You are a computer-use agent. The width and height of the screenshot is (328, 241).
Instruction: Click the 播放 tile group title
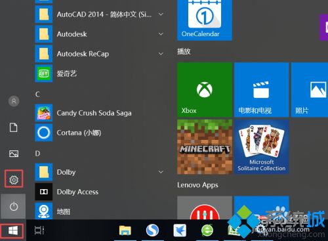tap(184, 51)
